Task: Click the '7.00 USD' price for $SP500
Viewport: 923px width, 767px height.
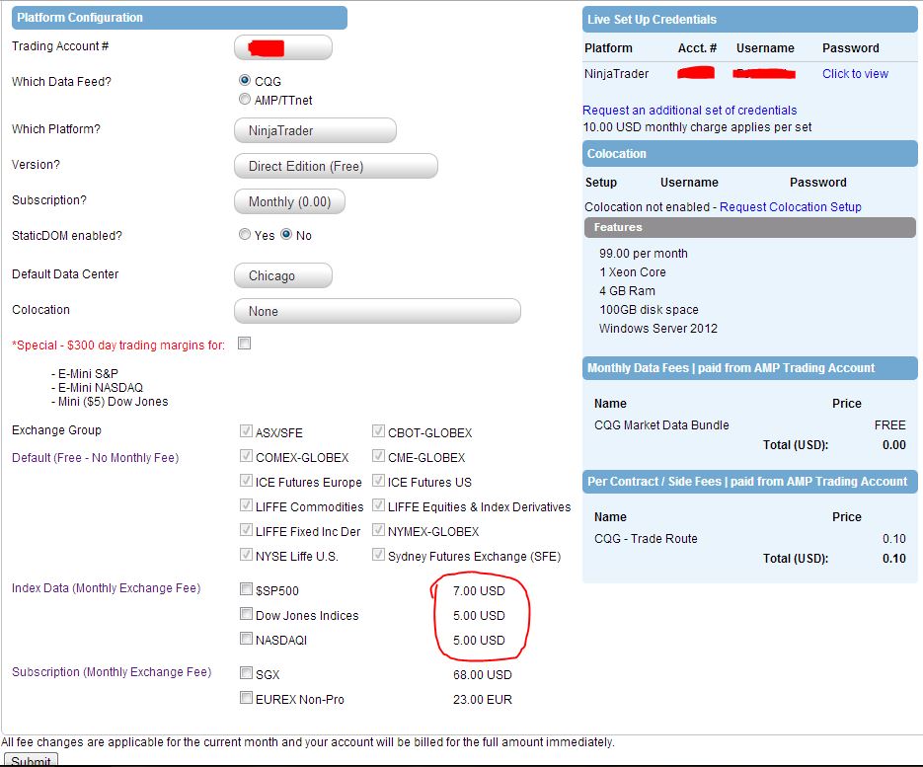Action: (479, 590)
